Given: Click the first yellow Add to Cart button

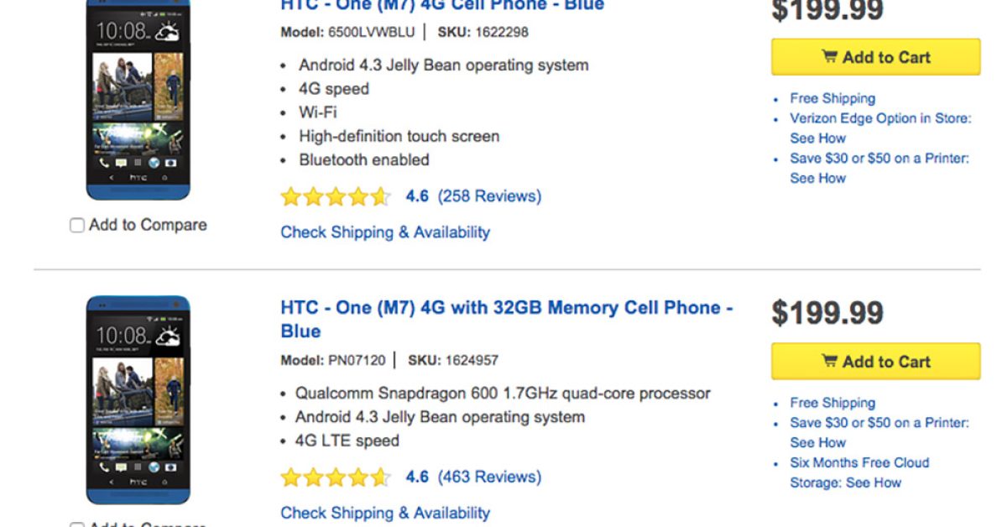Looking at the screenshot, I should [x=875, y=57].
